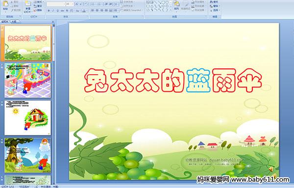
Task: Click the Decrease Indent icon
Action: pos(106,4)
